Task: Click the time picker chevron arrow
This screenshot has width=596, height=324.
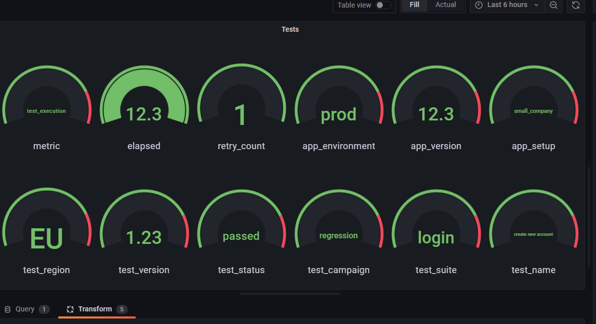Action: click(x=536, y=5)
